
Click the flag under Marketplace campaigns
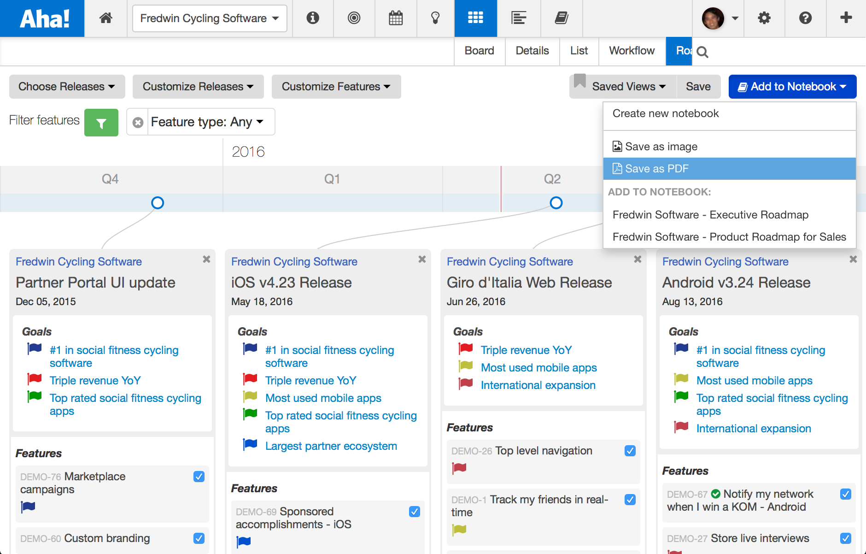[x=28, y=507]
